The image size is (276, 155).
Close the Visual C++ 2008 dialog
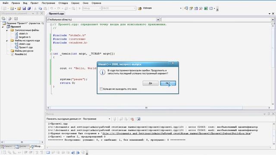tap(172, 63)
